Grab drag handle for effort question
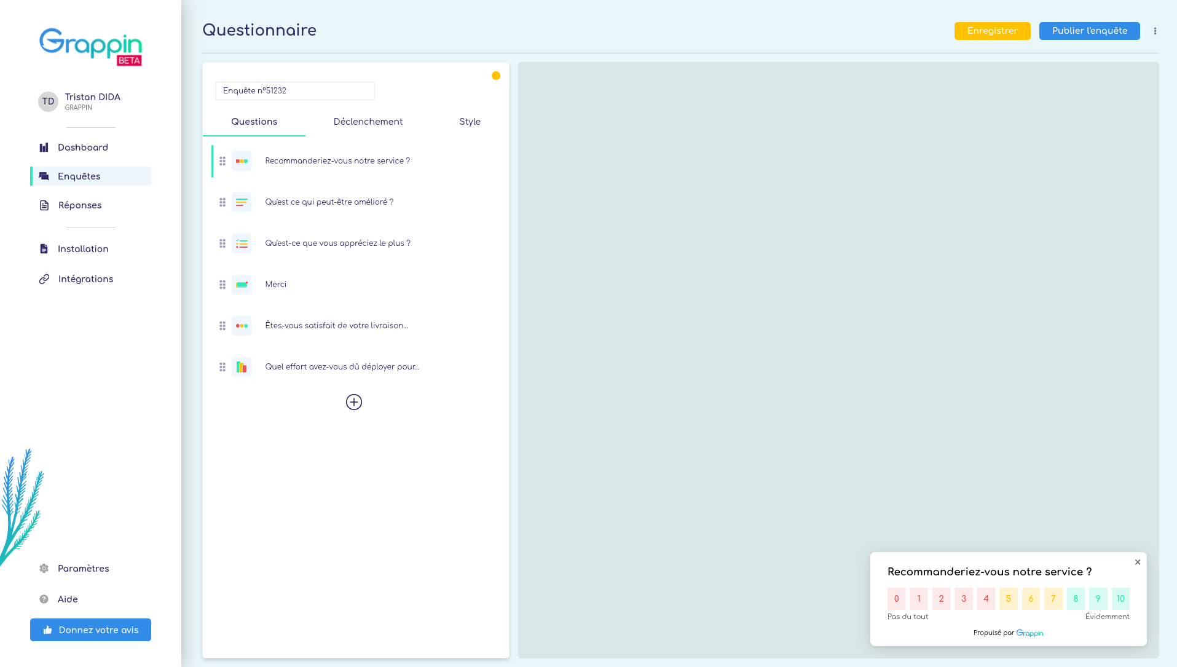The width and height of the screenshot is (1177, 667). 222,367
